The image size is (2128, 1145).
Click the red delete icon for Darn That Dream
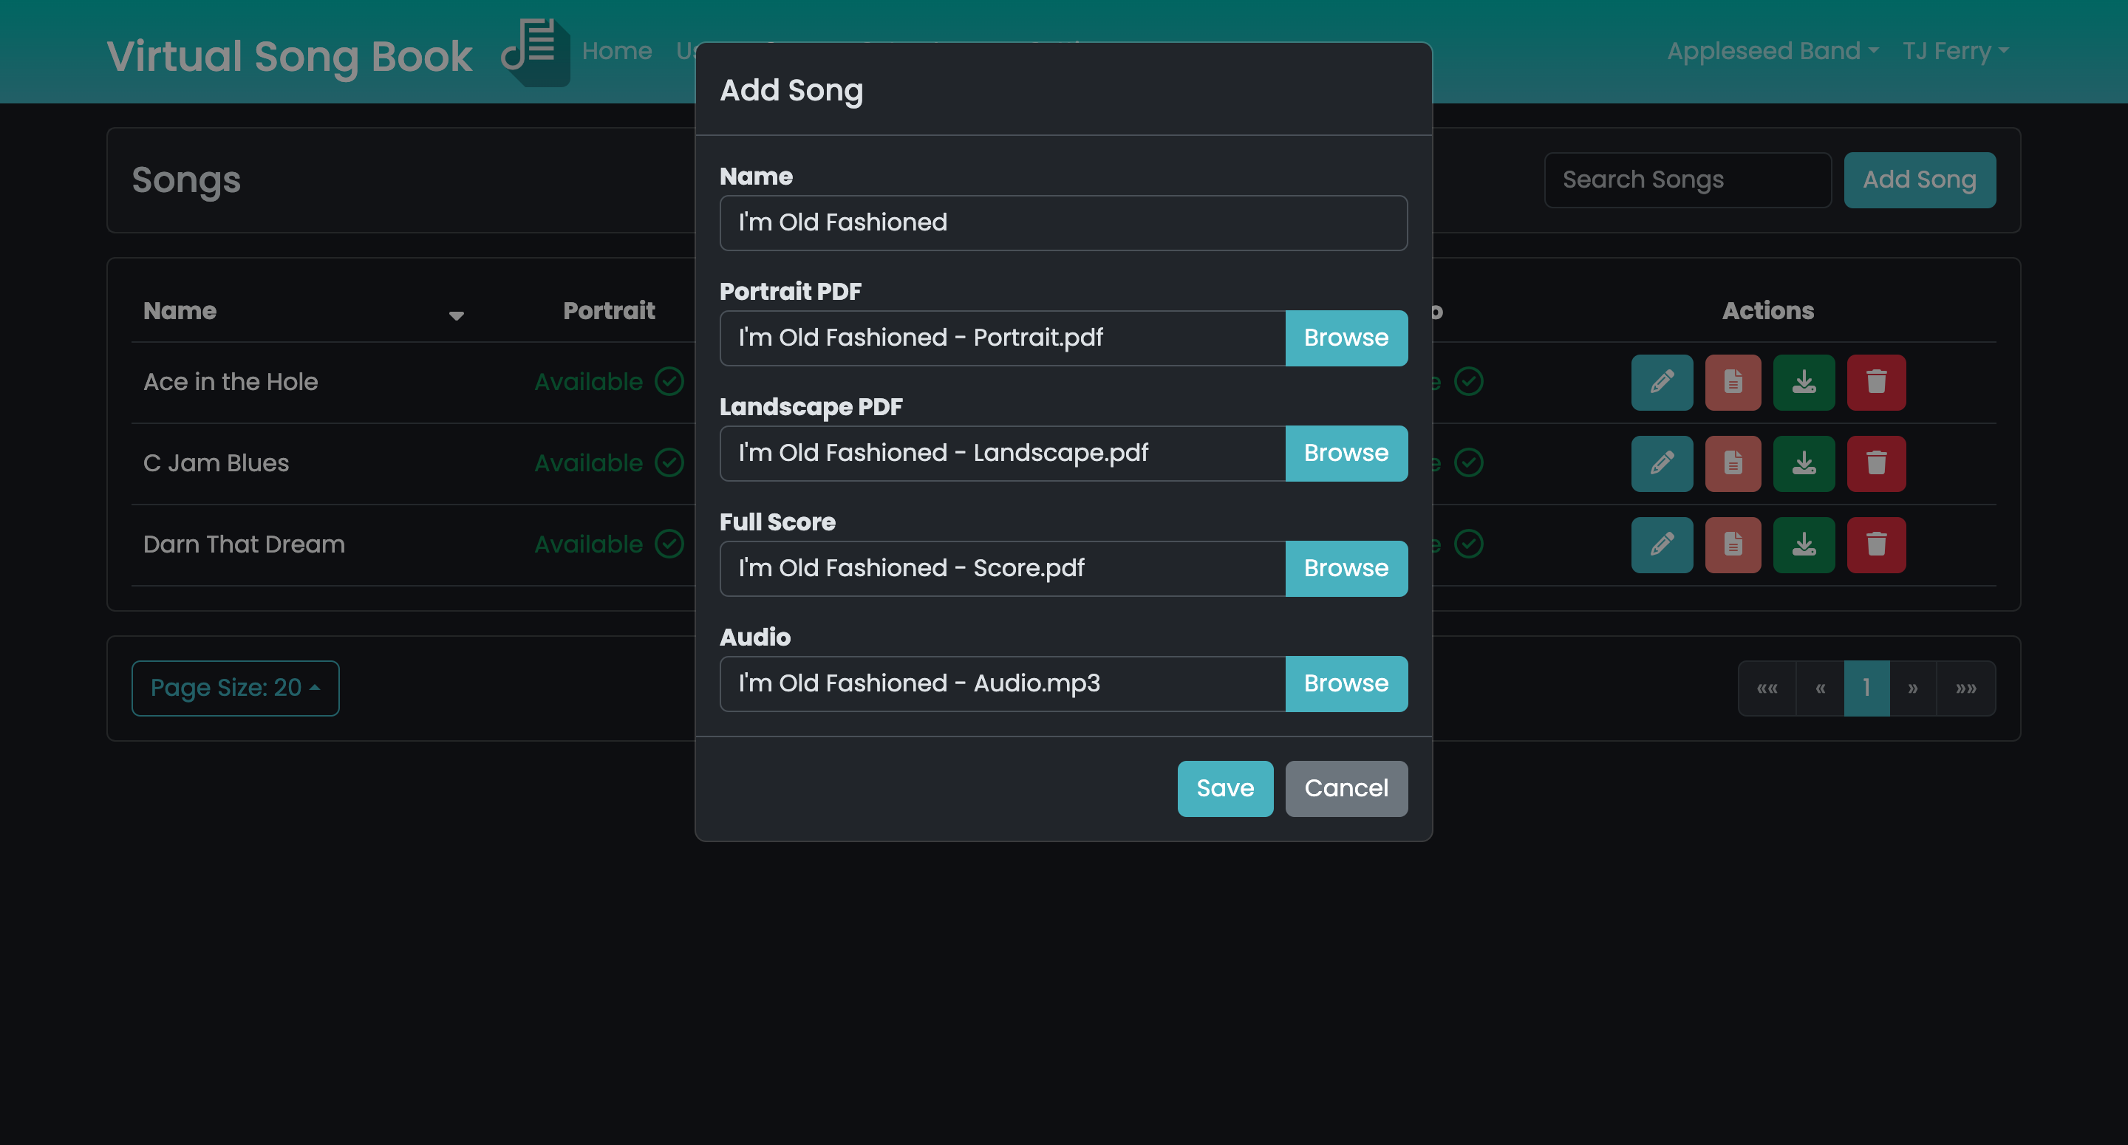click(1877, 543)
